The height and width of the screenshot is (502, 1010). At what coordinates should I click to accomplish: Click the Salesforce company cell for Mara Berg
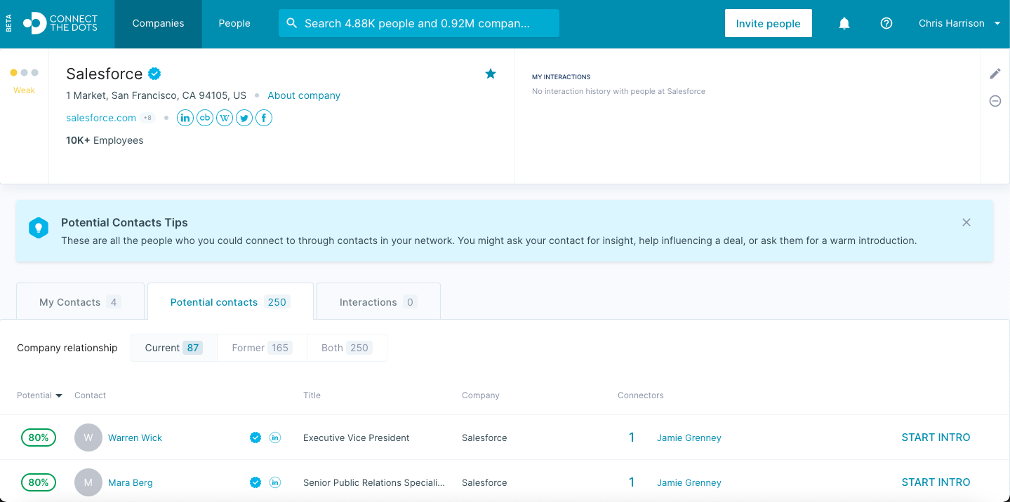(x=484, y=482)
